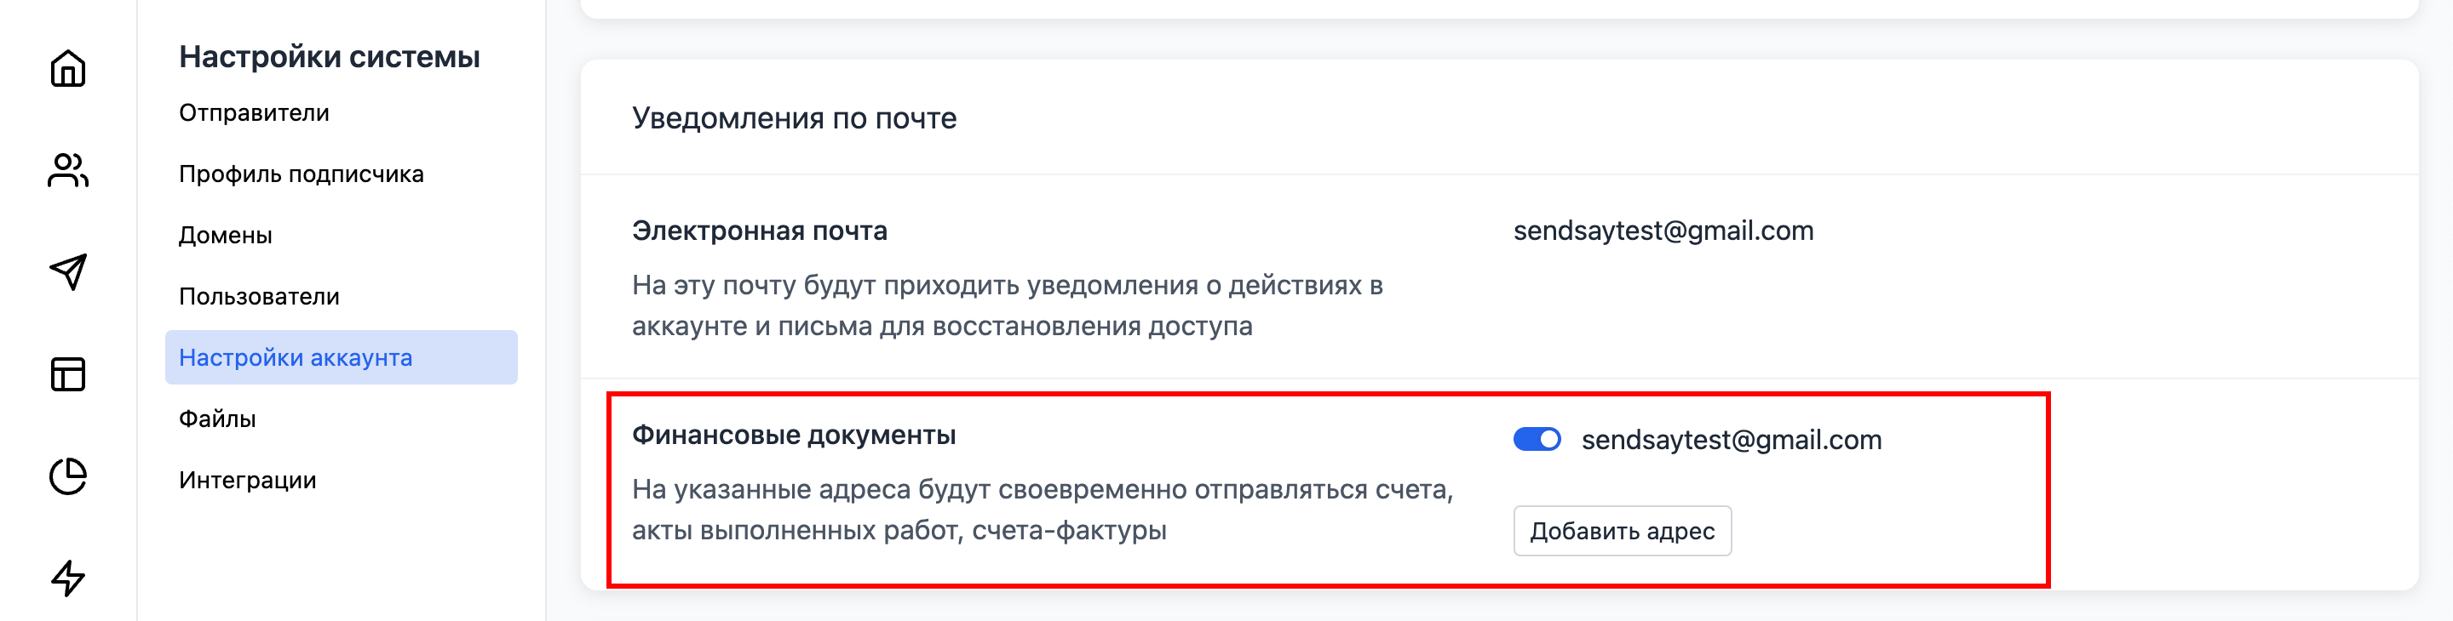Open Отправители settings section

click(x=255, y=113)
